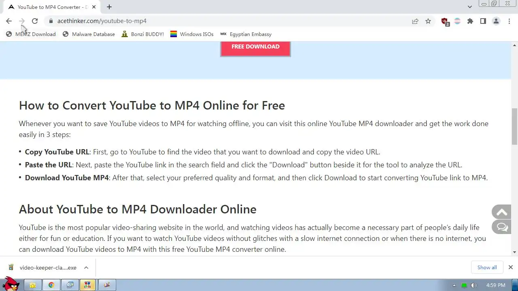Click the page vertical scrollbar thumb

click(514, 126)
